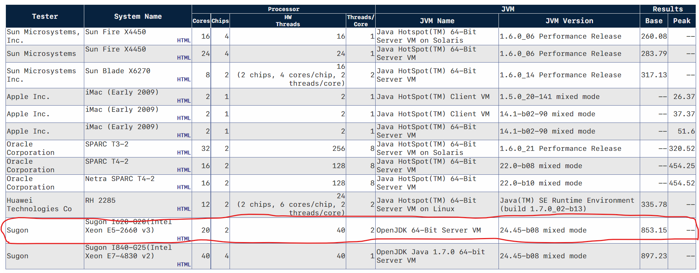Viewport: 699px width, 273px height.
Task: Open the Sugon I840-G25 HTML report
Action: (184, 265)
